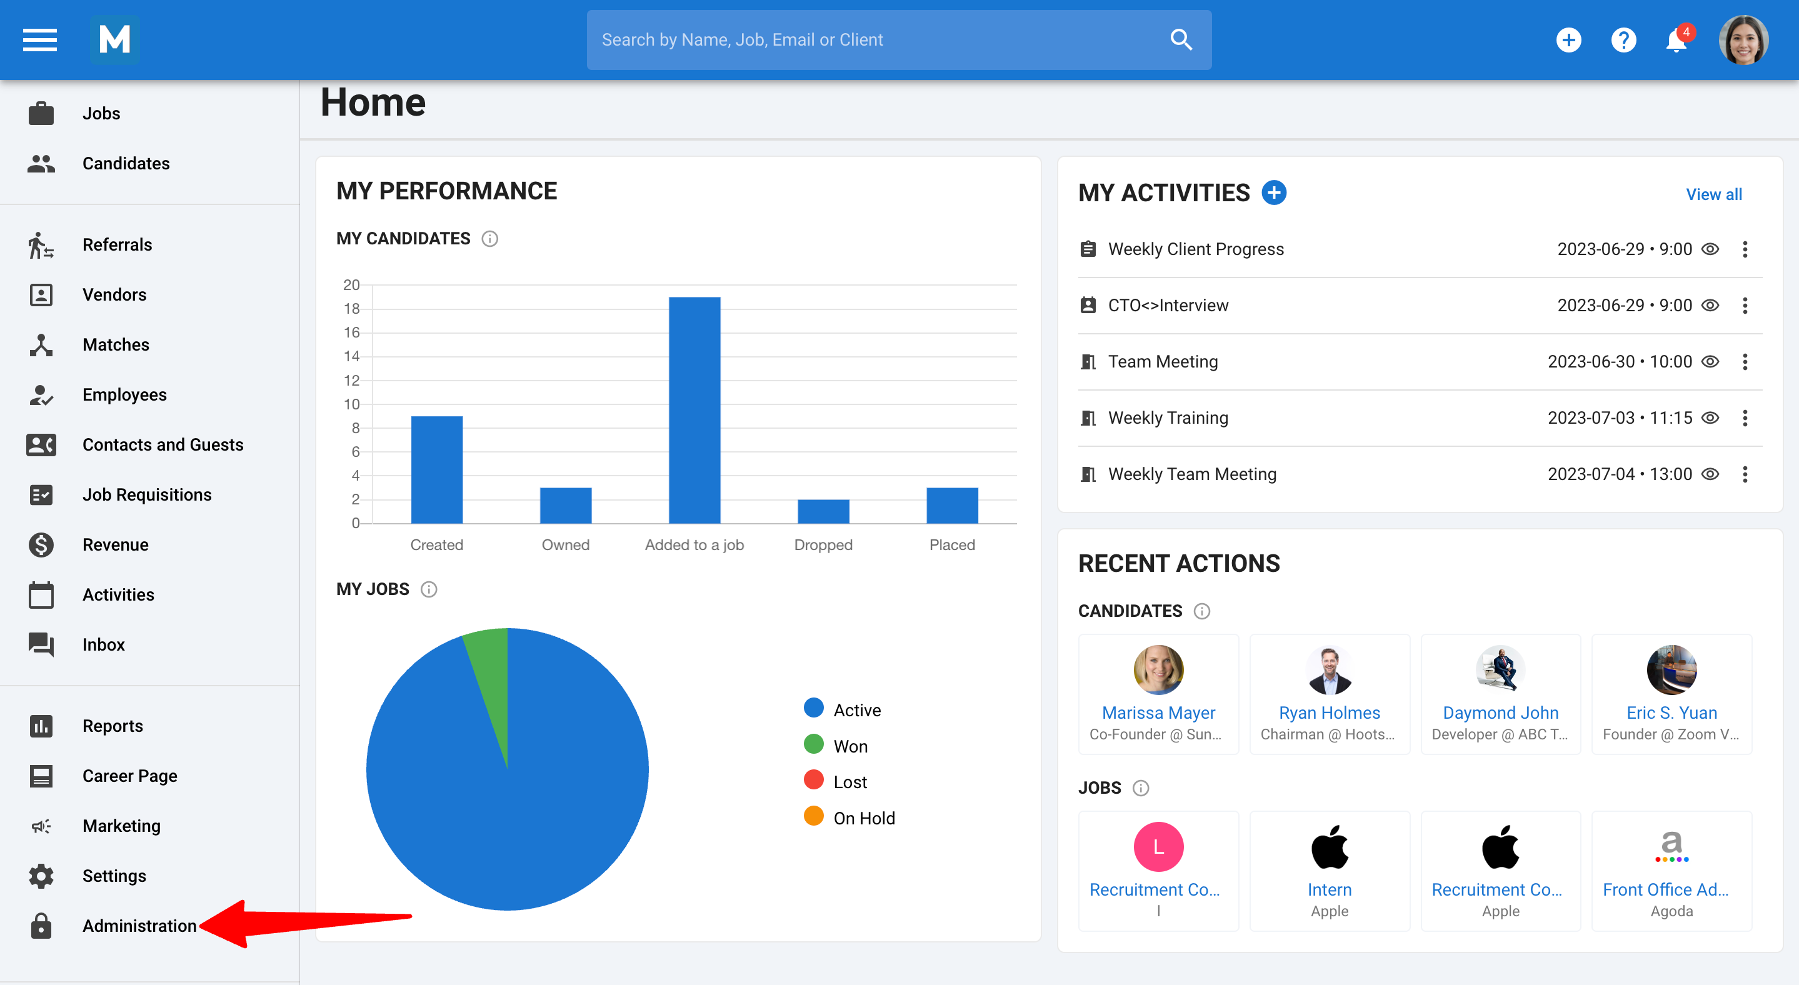Open the Administration menu item
This screenshot has height=985, width=1799.
149,926
